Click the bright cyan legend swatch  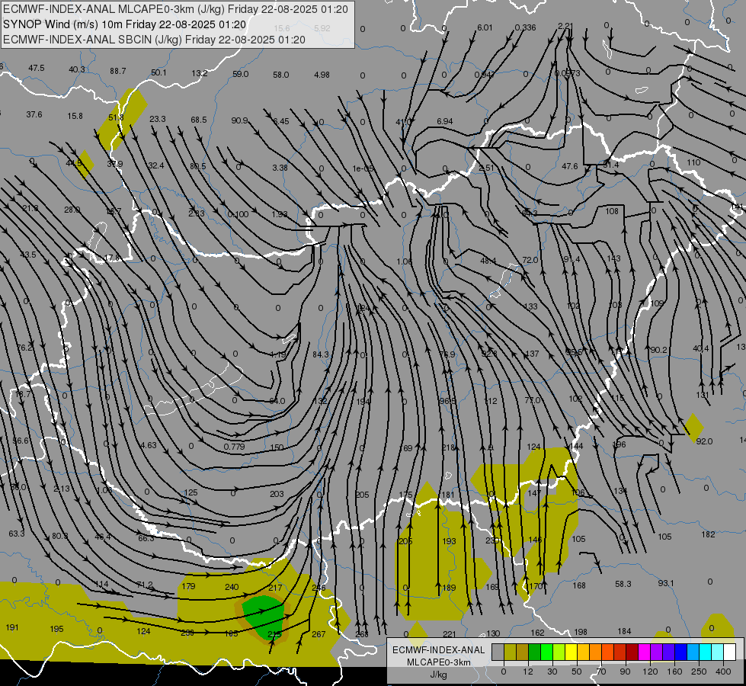pyautogui.click(x=705, y=652)
